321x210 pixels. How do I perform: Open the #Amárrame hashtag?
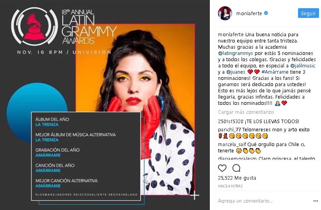pos(275,72)
